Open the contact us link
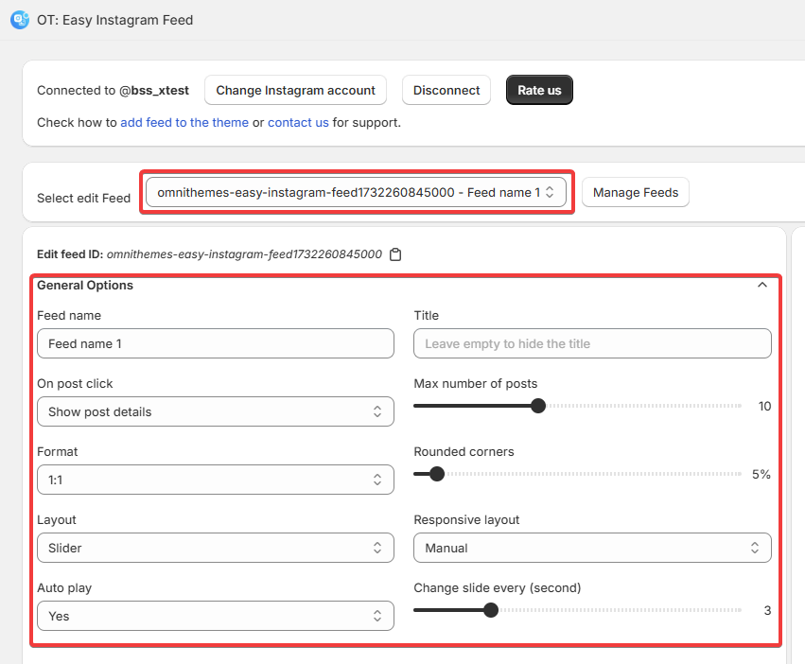This screenshot has width=805, height=664. pos(298,122)
